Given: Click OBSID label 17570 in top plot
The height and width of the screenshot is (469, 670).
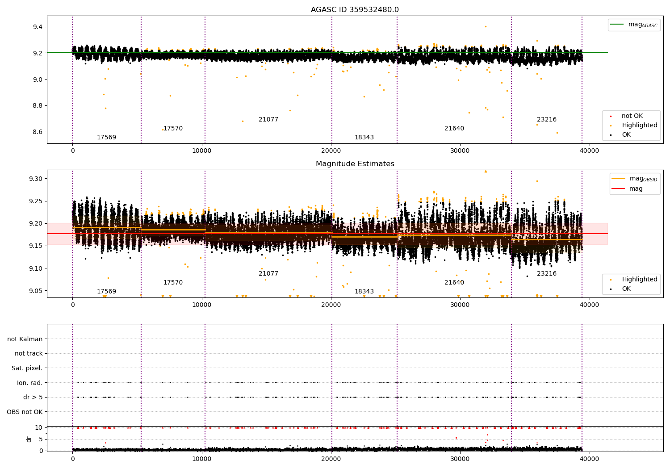Looking at the screenshot, I should pos(173,129).
